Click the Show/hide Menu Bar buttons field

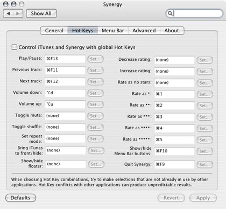(x=174, y=151)
